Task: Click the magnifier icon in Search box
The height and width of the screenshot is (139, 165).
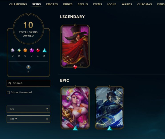Action: tap(10, 83)
